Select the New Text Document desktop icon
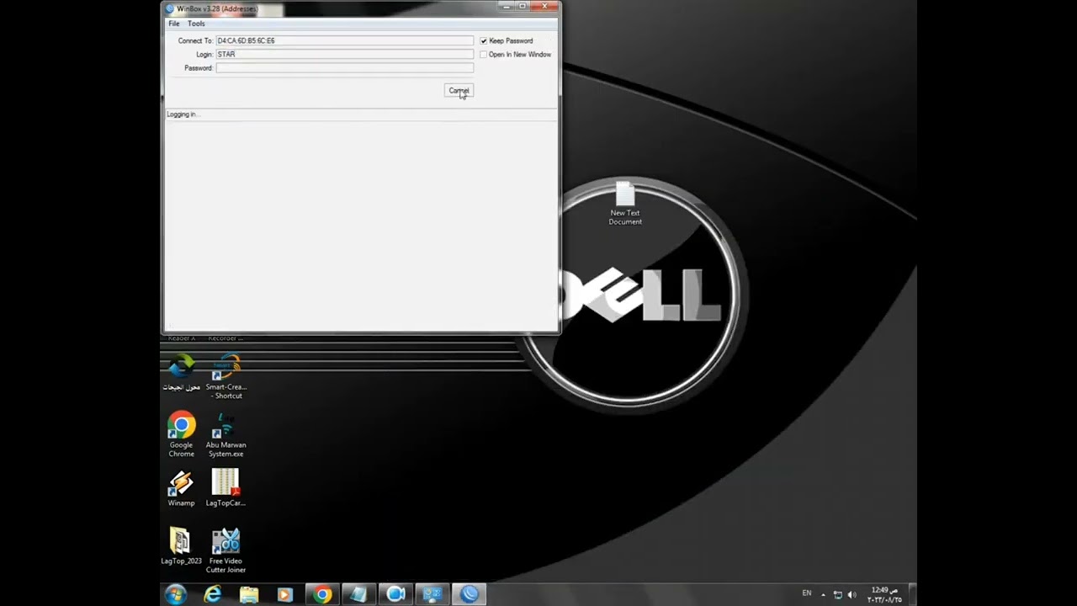 [x=625, y=203]
